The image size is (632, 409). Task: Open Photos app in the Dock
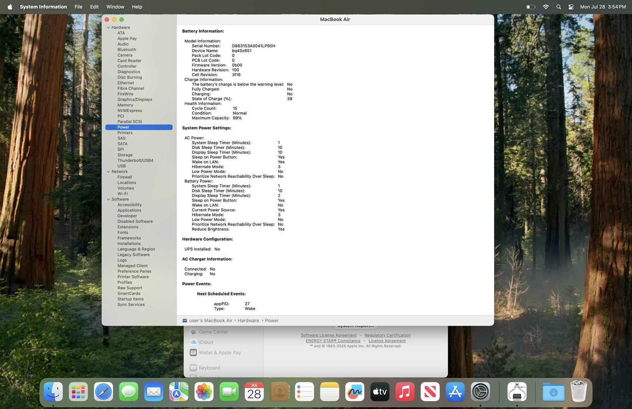204,392
